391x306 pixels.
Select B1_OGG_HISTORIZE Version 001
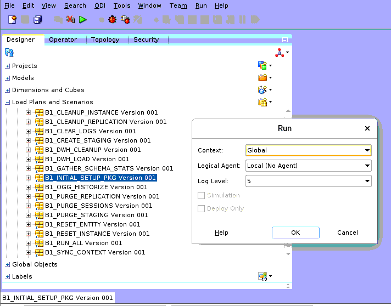[x=96, y=187]
